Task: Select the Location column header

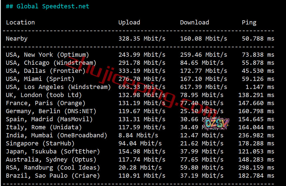Action: coord(20,22)
